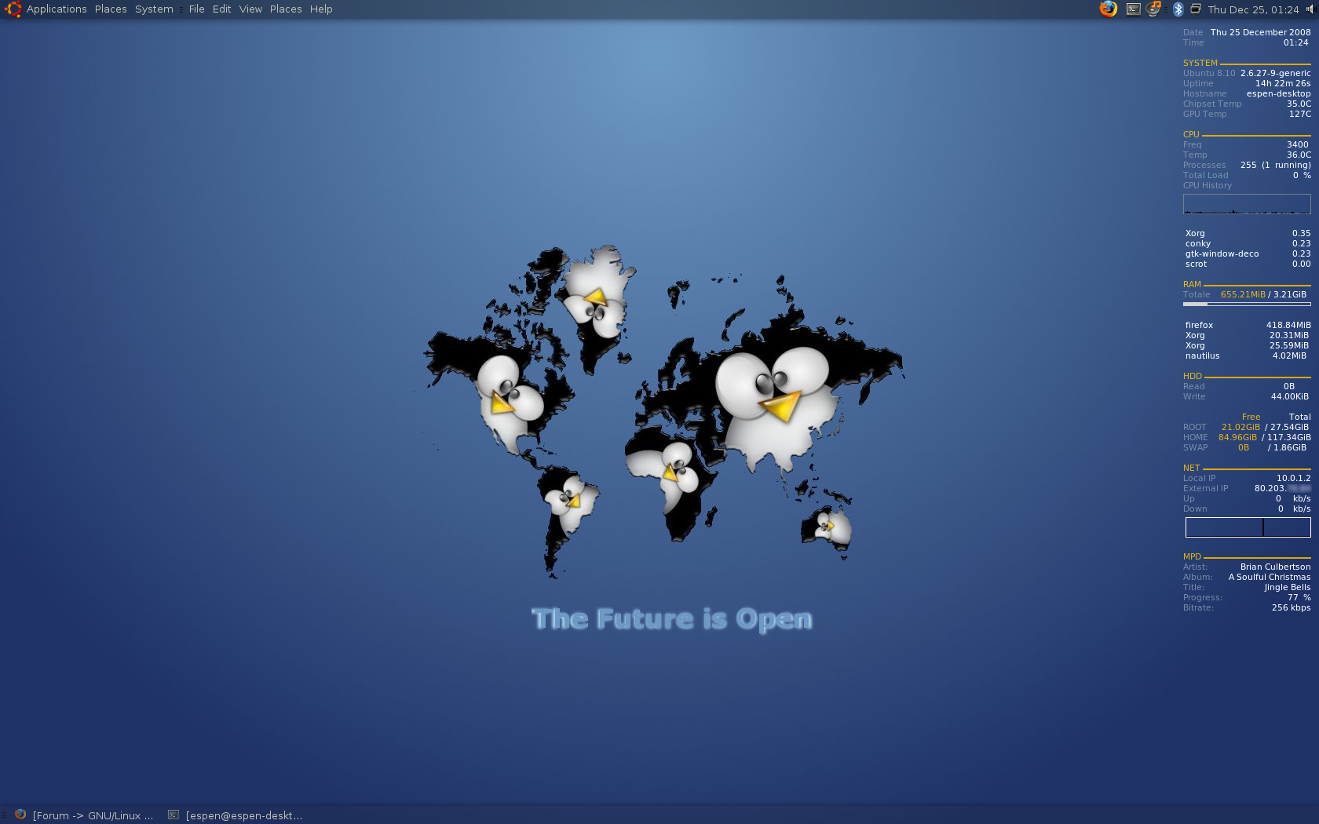Click the display monitors tray icon
1319x824 pixels.
point(1195,9)
